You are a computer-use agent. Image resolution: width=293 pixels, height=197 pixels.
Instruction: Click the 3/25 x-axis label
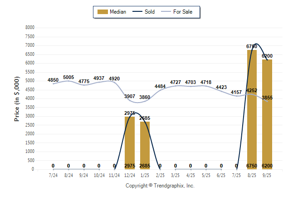176,175
